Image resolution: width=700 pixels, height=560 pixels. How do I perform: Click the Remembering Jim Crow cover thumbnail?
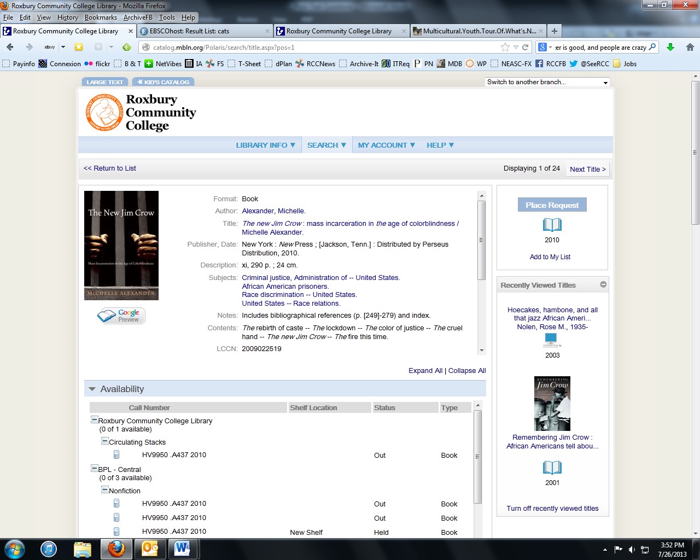coord(552,404)
